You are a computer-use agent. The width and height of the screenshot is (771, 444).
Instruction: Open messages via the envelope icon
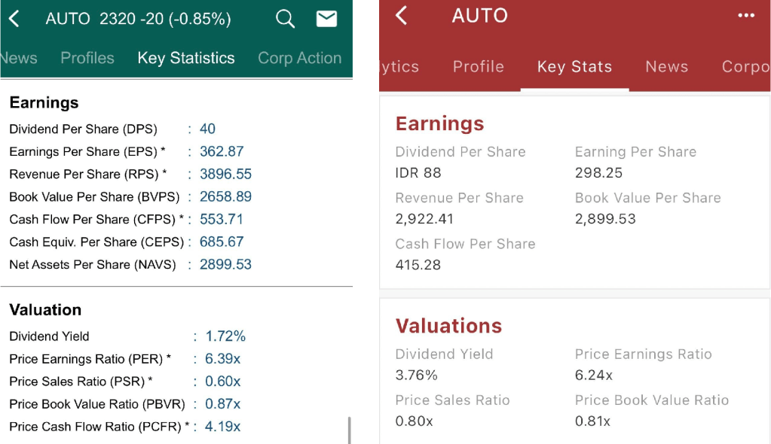(326, 19)
